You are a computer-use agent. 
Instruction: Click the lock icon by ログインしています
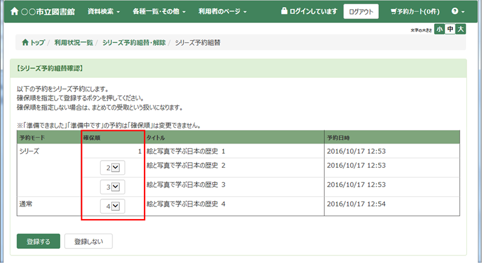pyautogui.click(x=284, y=12)
